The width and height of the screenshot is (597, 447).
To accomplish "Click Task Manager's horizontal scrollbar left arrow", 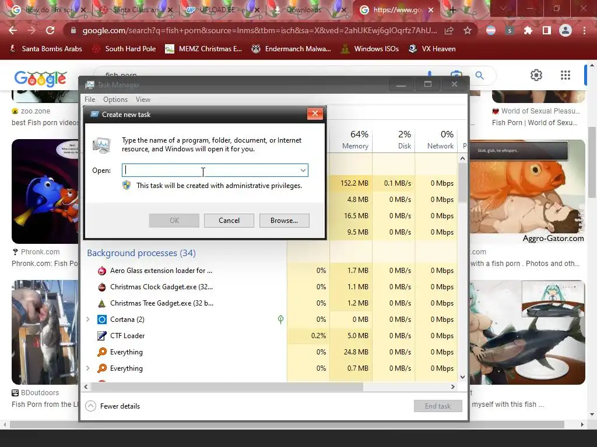I will pos(86,387).
